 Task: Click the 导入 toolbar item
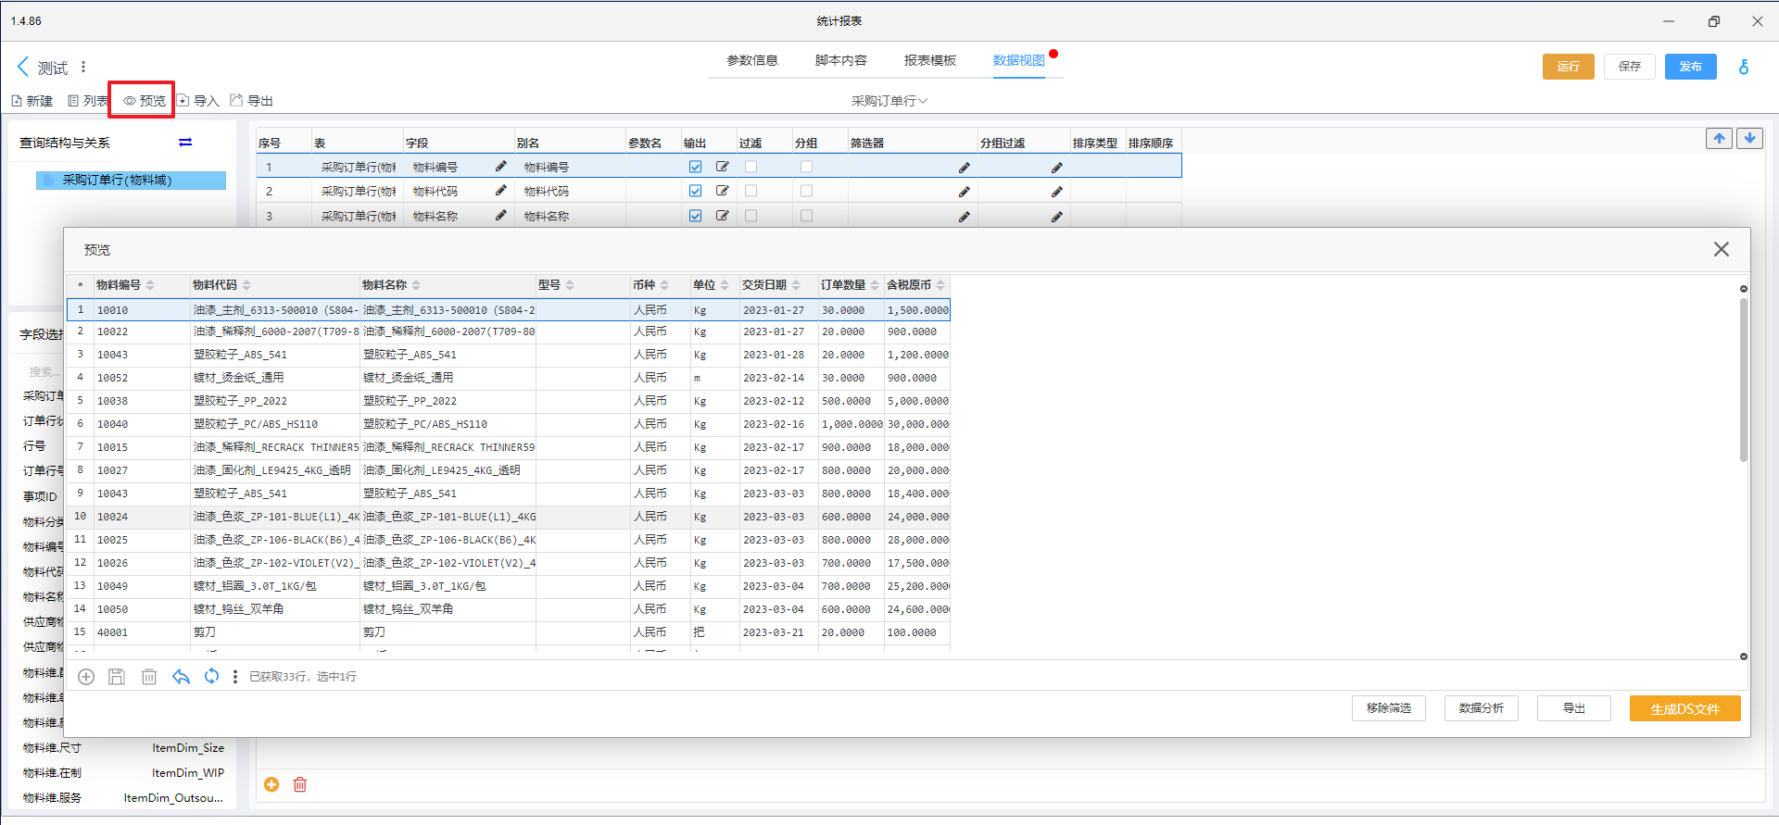(x=198, y=101)
